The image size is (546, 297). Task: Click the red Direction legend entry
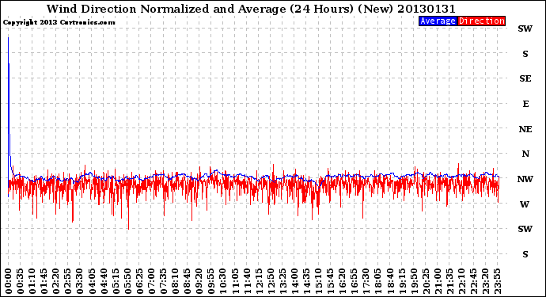[x=481, y=21]
